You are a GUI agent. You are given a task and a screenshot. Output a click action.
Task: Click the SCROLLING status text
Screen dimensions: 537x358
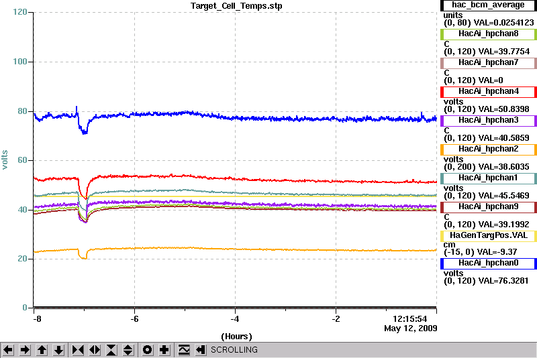[234, 350]
